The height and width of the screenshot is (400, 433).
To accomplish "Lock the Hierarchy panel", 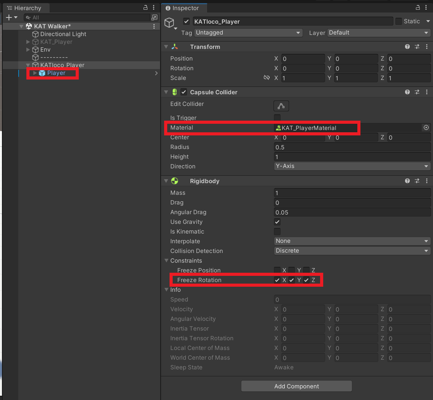I will click(145, 7).
